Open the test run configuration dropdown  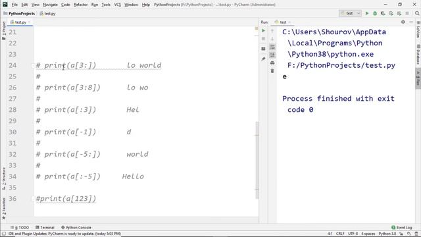tap(350, 13)
